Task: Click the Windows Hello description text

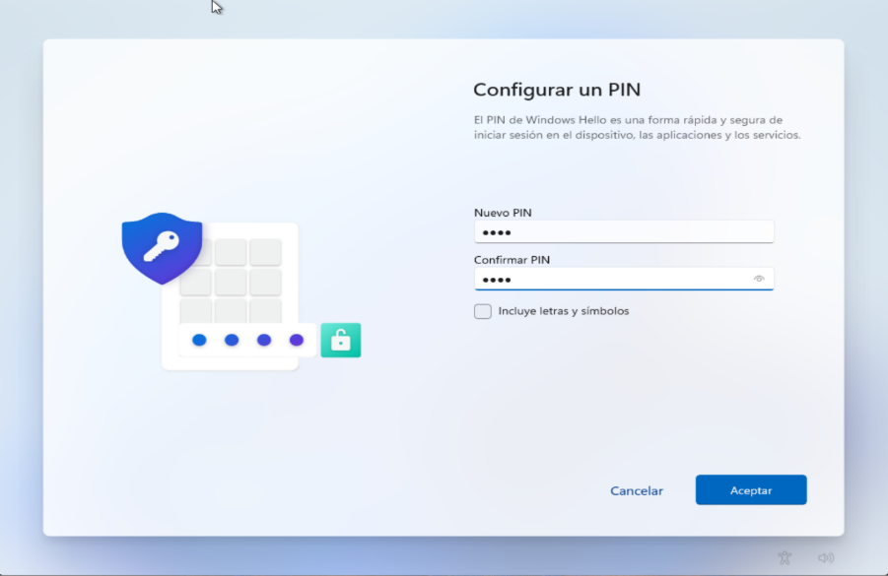Action: pyautogui.click(x=637, y=127)
